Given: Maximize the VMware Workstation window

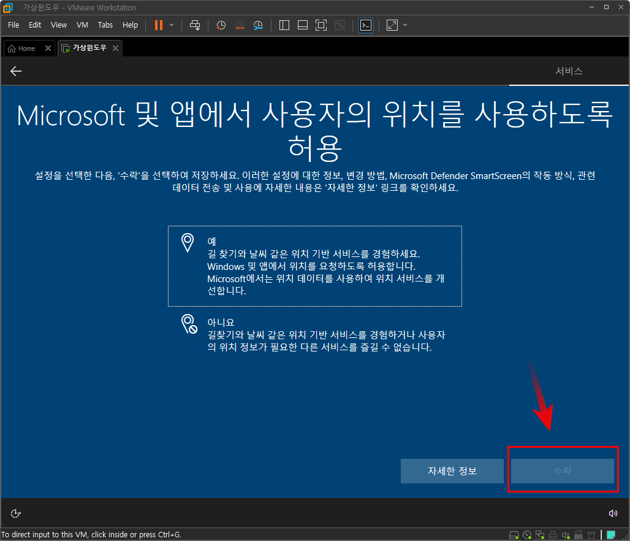Looking at the screenshot, I should click(x=606, y=7).
